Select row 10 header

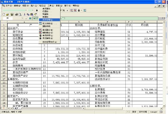pos(4,55)
